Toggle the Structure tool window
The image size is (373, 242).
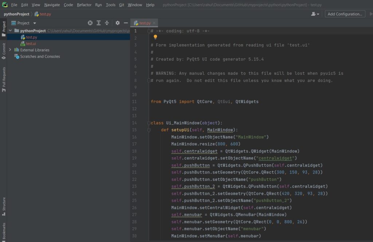pos(4,206)
